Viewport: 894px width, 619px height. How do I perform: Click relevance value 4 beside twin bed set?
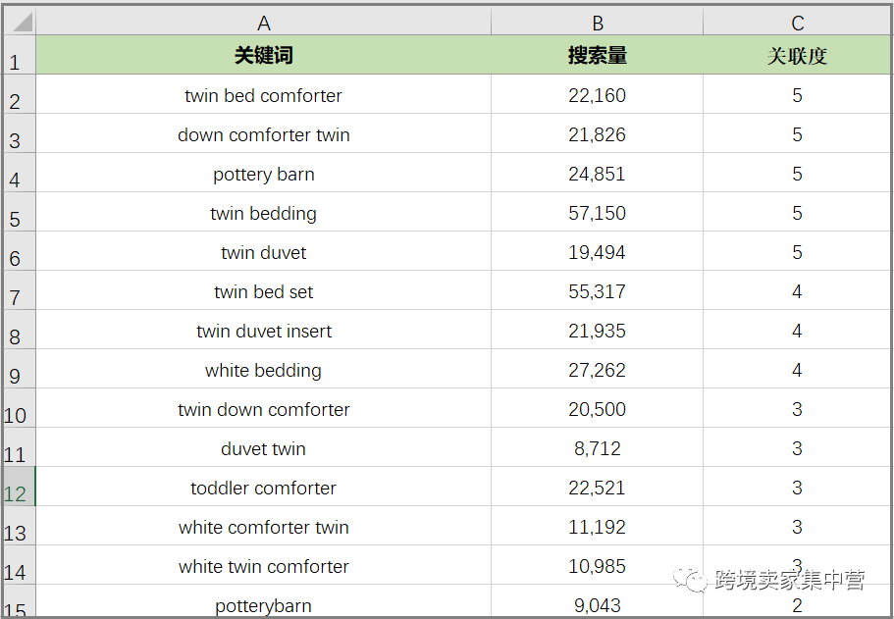[x=797, y=291]
